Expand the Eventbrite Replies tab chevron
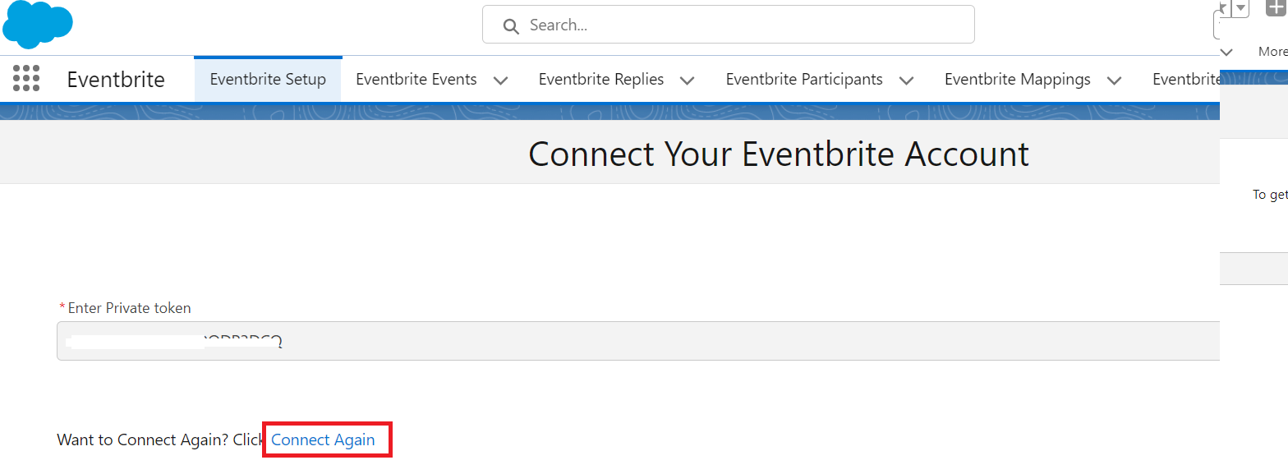 click(688, 81)
